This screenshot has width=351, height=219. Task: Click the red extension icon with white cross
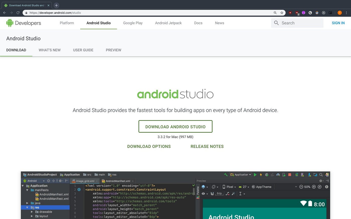[x=290, y=13]
